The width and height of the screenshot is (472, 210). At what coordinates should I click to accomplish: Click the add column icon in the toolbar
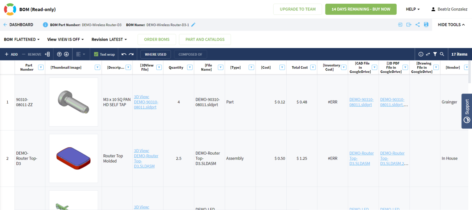(47, 54)
